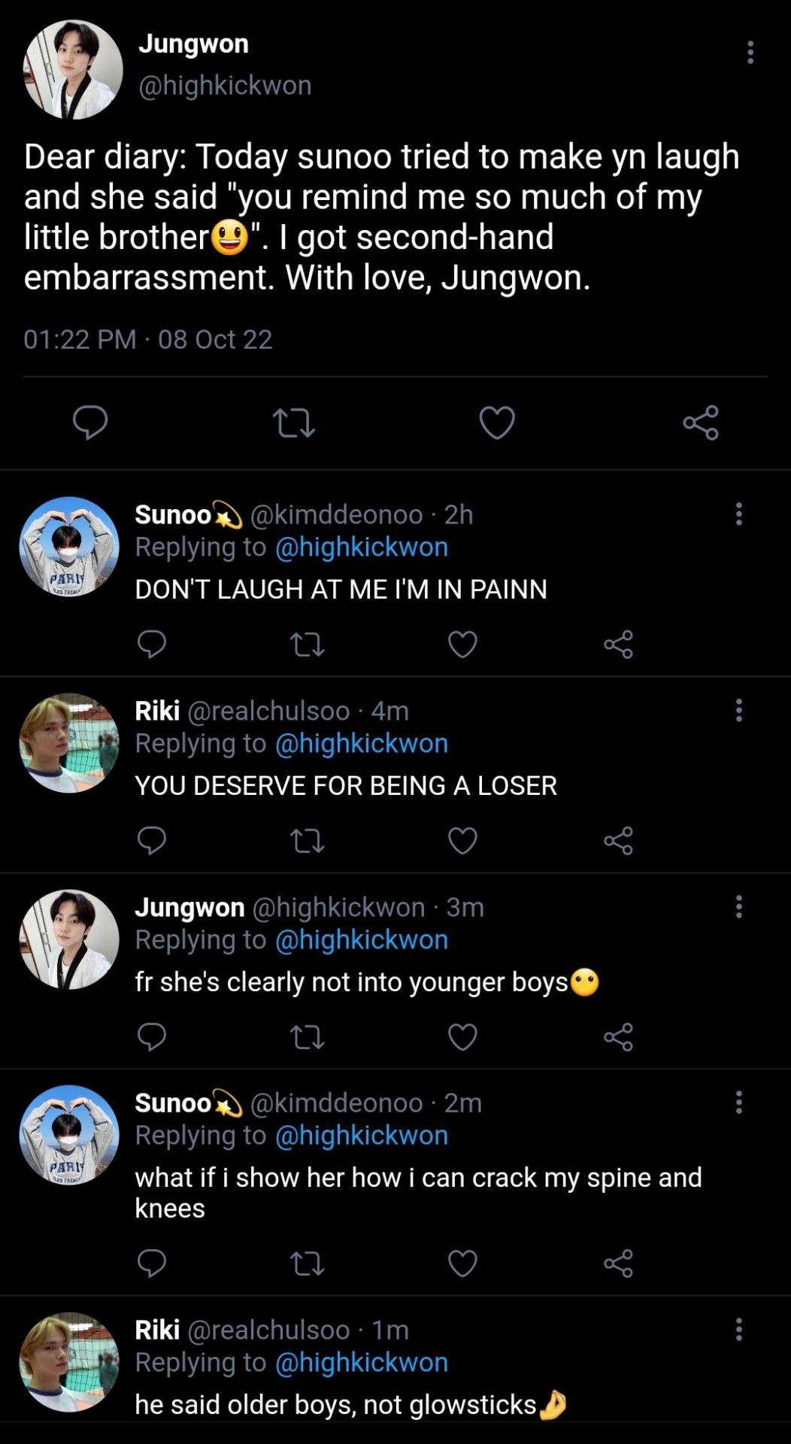Open options on Riki's glowsticks reply

(x=739, y=1330)
